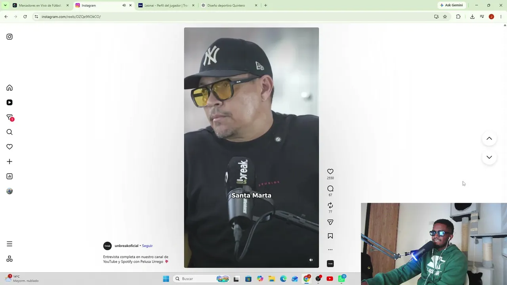
Task: Go to the previous reel
Action: [x=489, y=139]
